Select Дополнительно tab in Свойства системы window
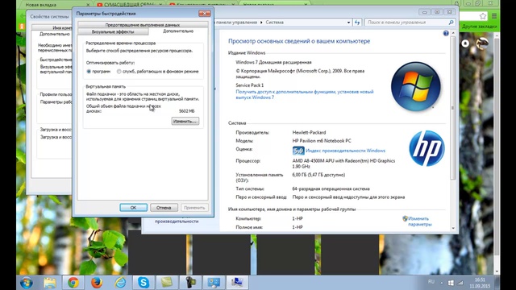Viewport: 516px width, 290px height. (x=55, y=34)
